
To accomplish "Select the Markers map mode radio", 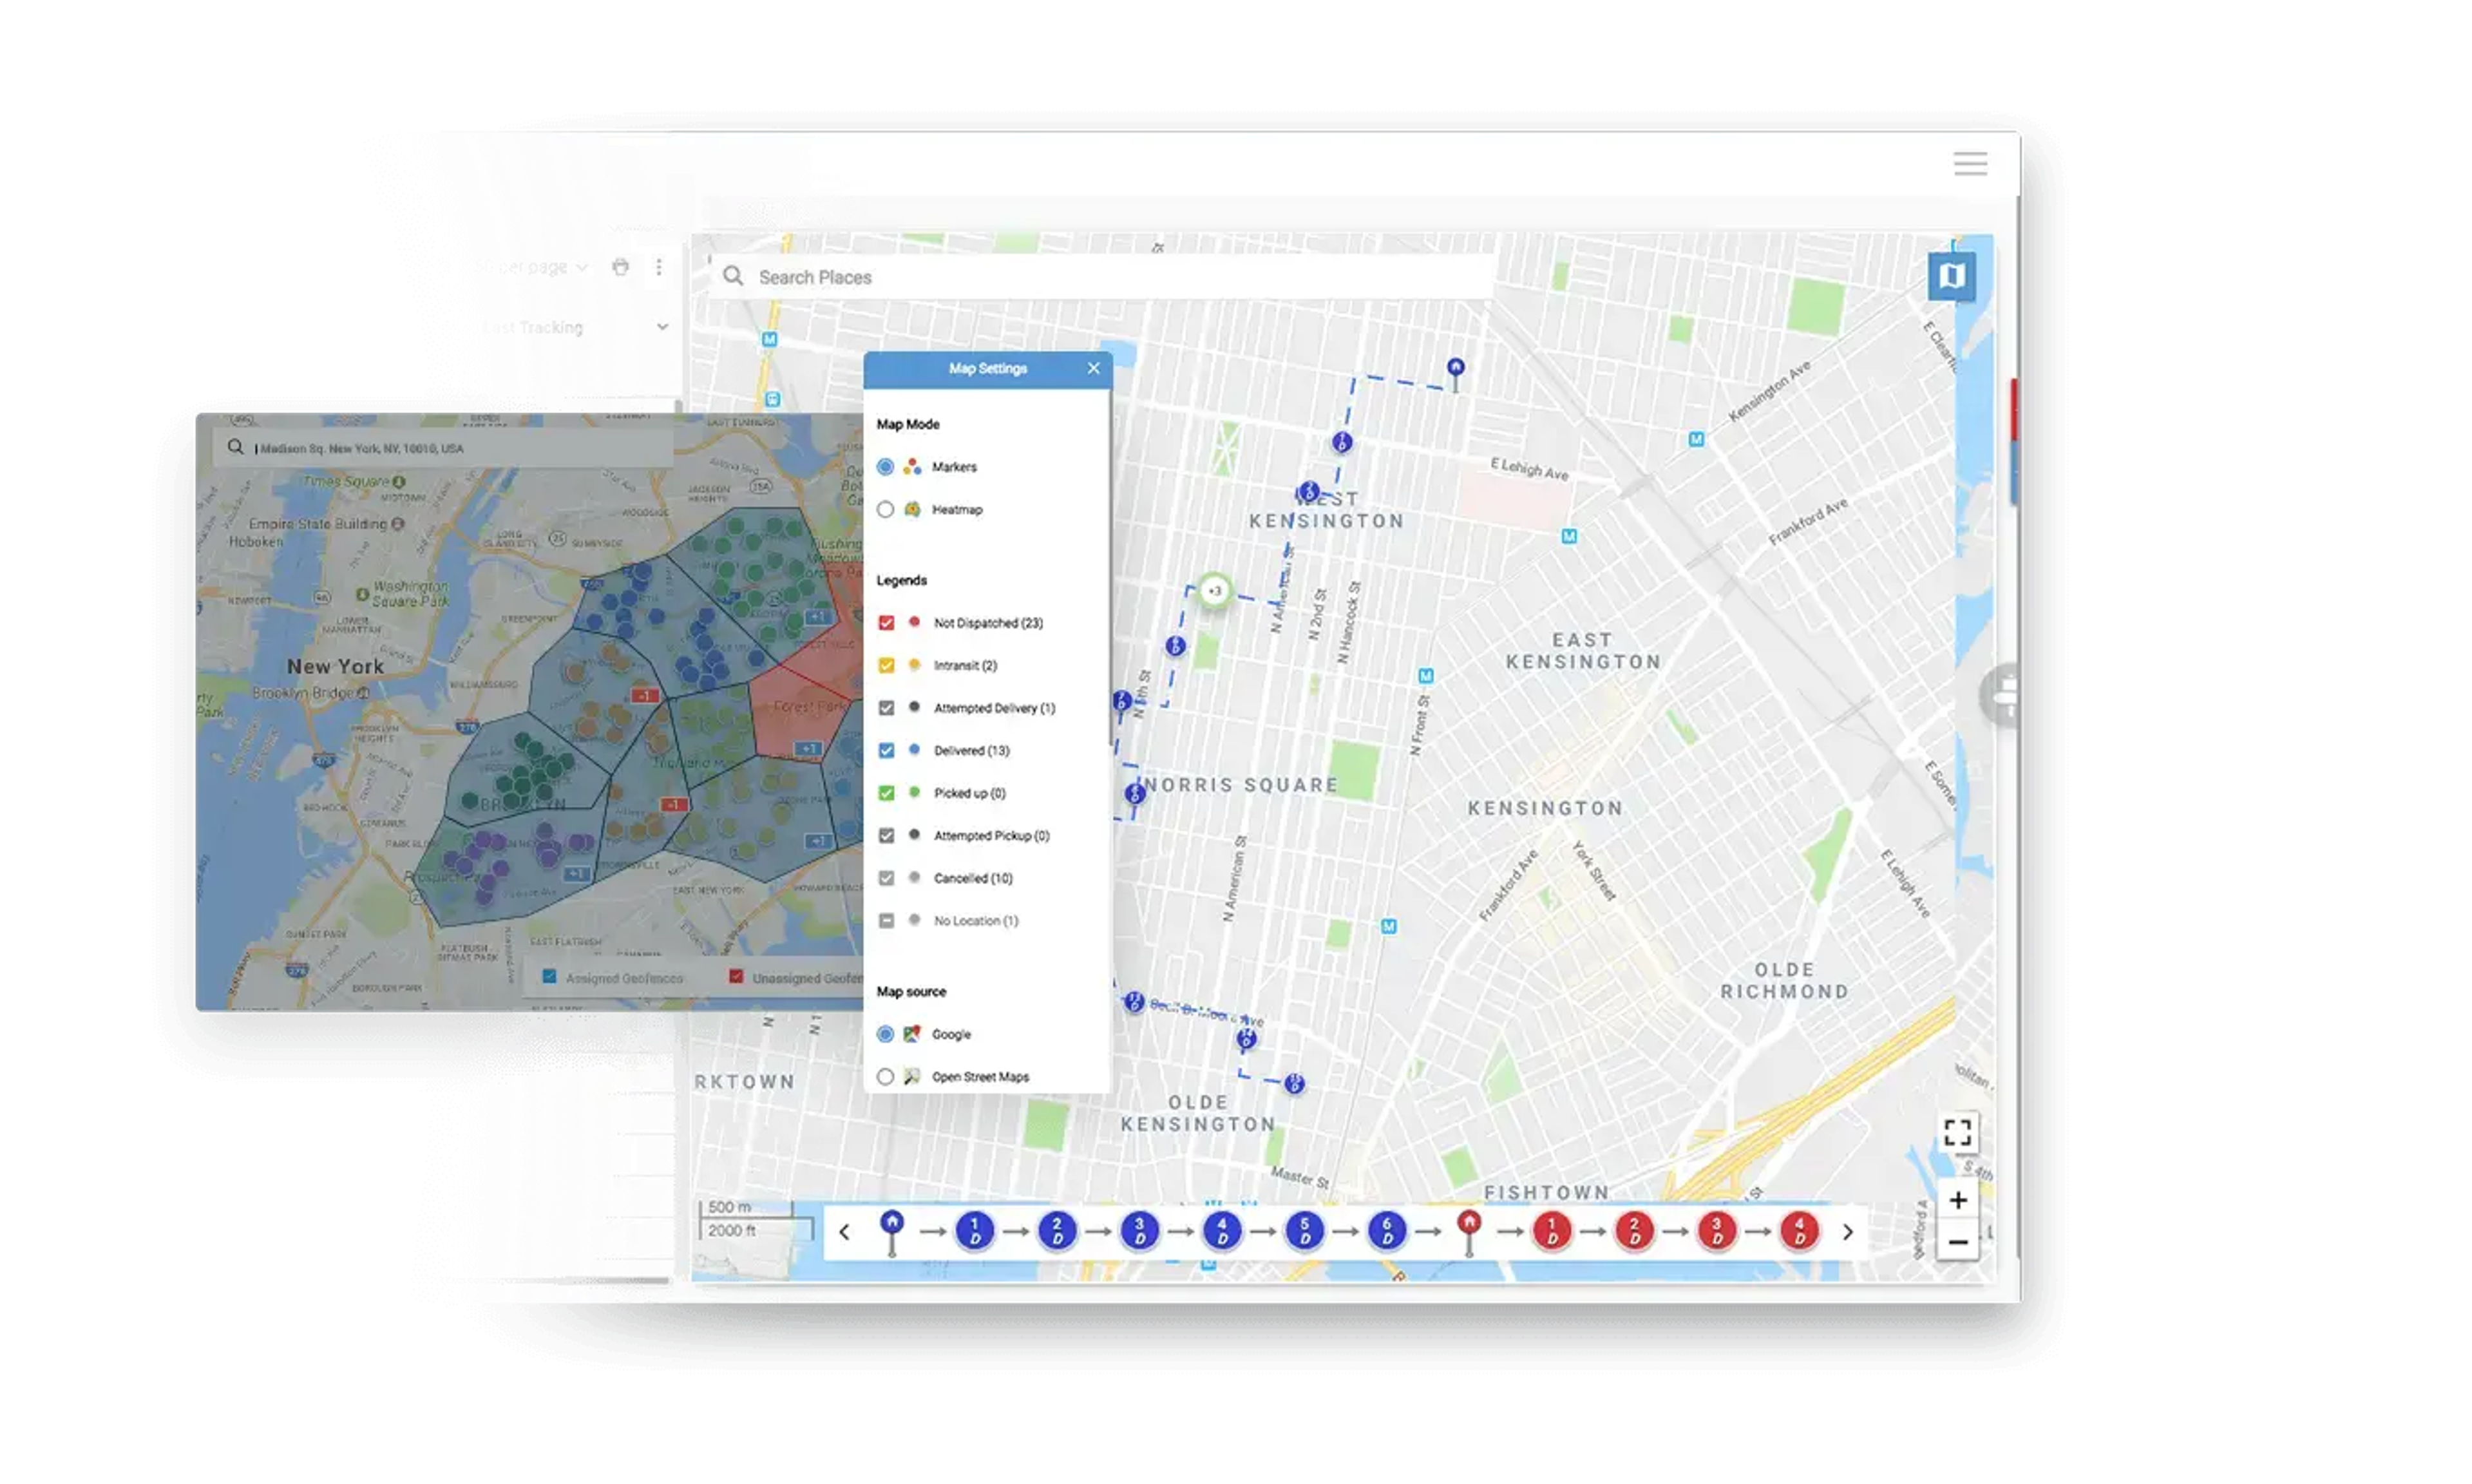I will (885, 467).
